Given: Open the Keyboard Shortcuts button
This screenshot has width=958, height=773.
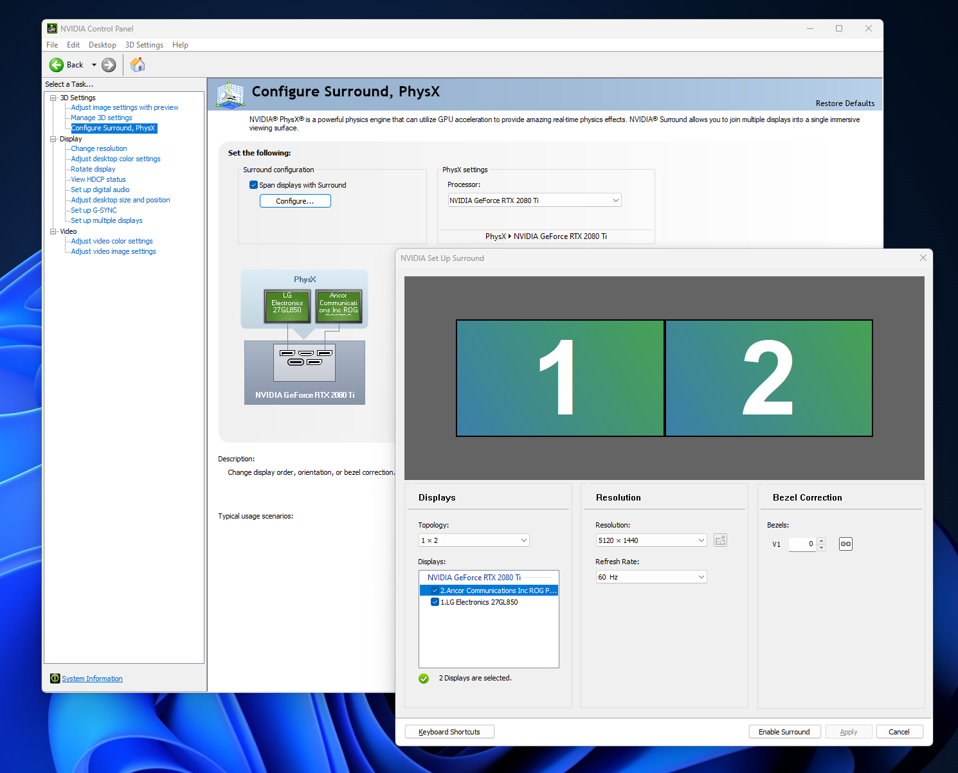Looking at the screenshot, I should (449, 732).
